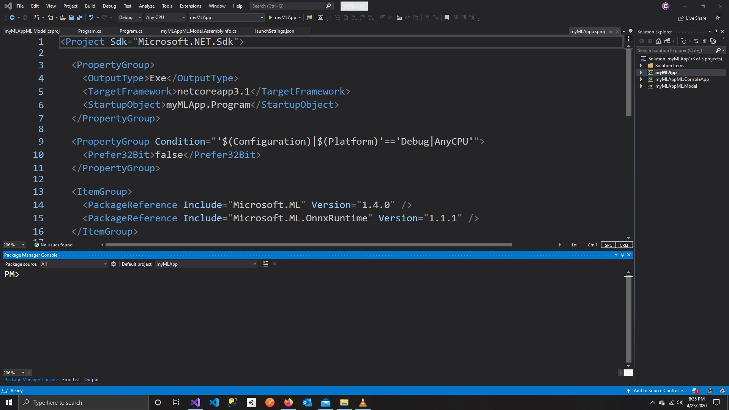Image resolution: width=729 pixels, height=410 pixels.
Task: Toggle the Solution Explorer auto-hide pin
Action: (x=716, y=32)
